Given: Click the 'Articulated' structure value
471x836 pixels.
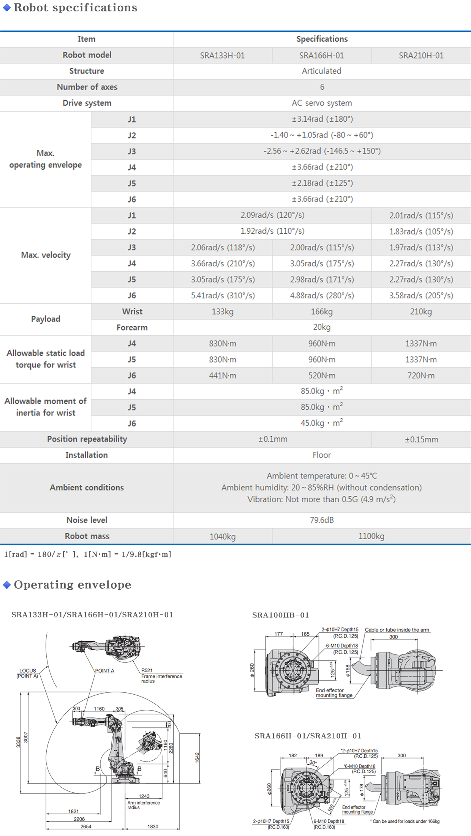Looking at the screenshot, I should point(322,71).
